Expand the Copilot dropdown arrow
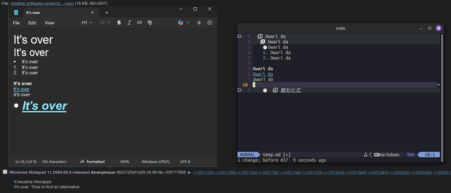This screenshot has height=193, width=451. point(188,22)
